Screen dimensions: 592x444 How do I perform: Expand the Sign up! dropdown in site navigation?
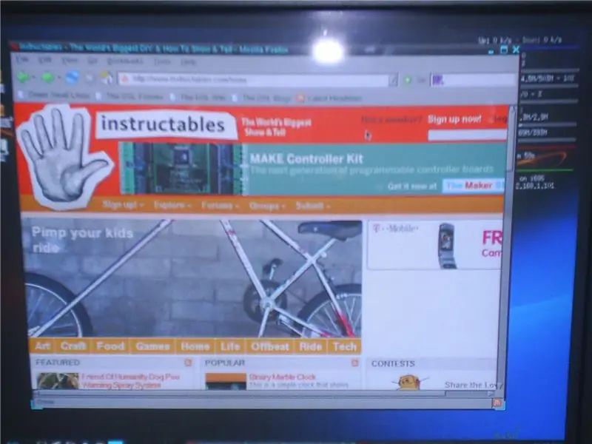pos(123,205)
